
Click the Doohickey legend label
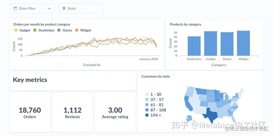pos(46,30)
